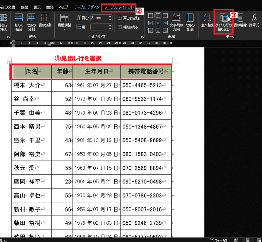This screenshot has width=262, height=242.
Task: Decrease row height with the down stepper
Action: (110, 19)
